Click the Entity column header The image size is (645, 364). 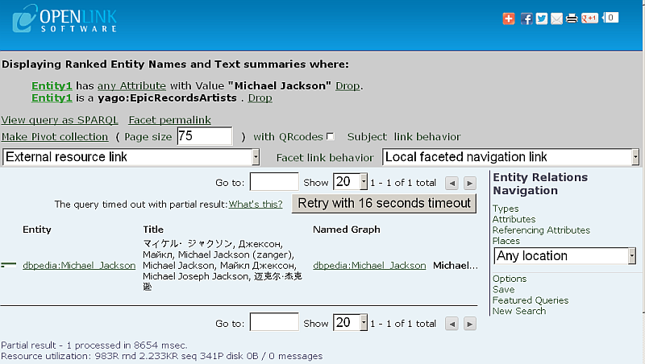point(37,230)
